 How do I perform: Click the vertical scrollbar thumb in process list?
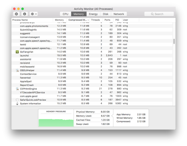174,41
